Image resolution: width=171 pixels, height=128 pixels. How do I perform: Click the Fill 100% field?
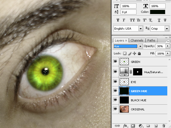coord(161,53)
